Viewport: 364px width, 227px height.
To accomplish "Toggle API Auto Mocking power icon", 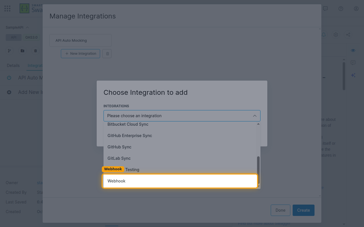I will pyautogui.click(x=9, y=78).
